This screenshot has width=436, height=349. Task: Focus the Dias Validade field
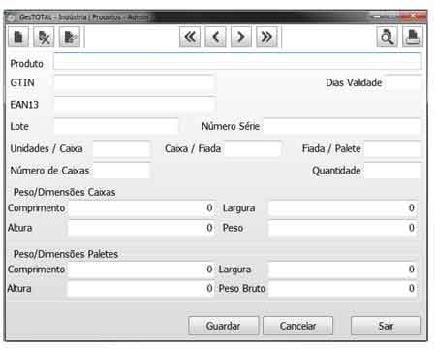[404, 83]
